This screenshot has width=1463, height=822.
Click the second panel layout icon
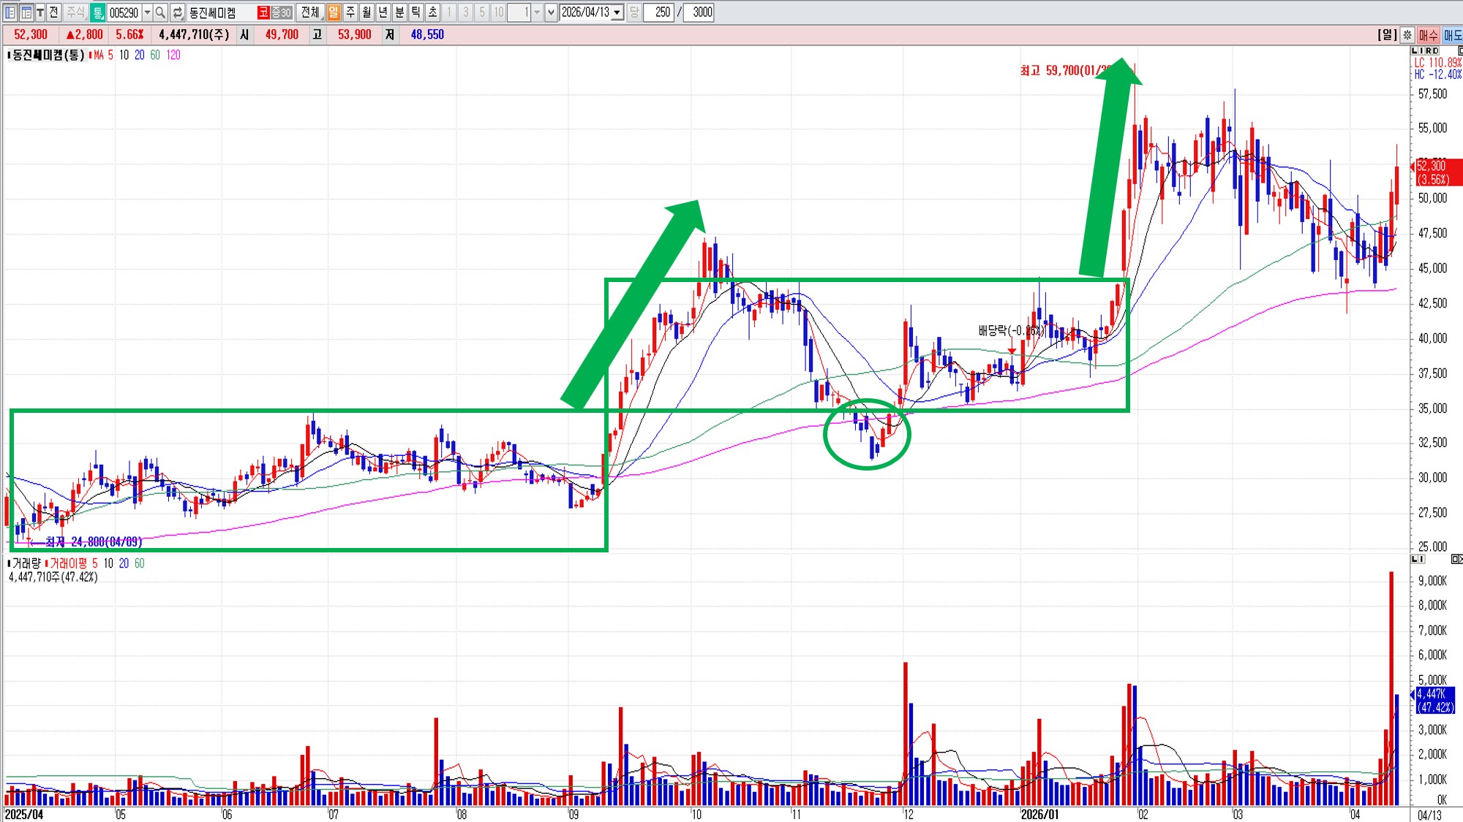[26, 12]
